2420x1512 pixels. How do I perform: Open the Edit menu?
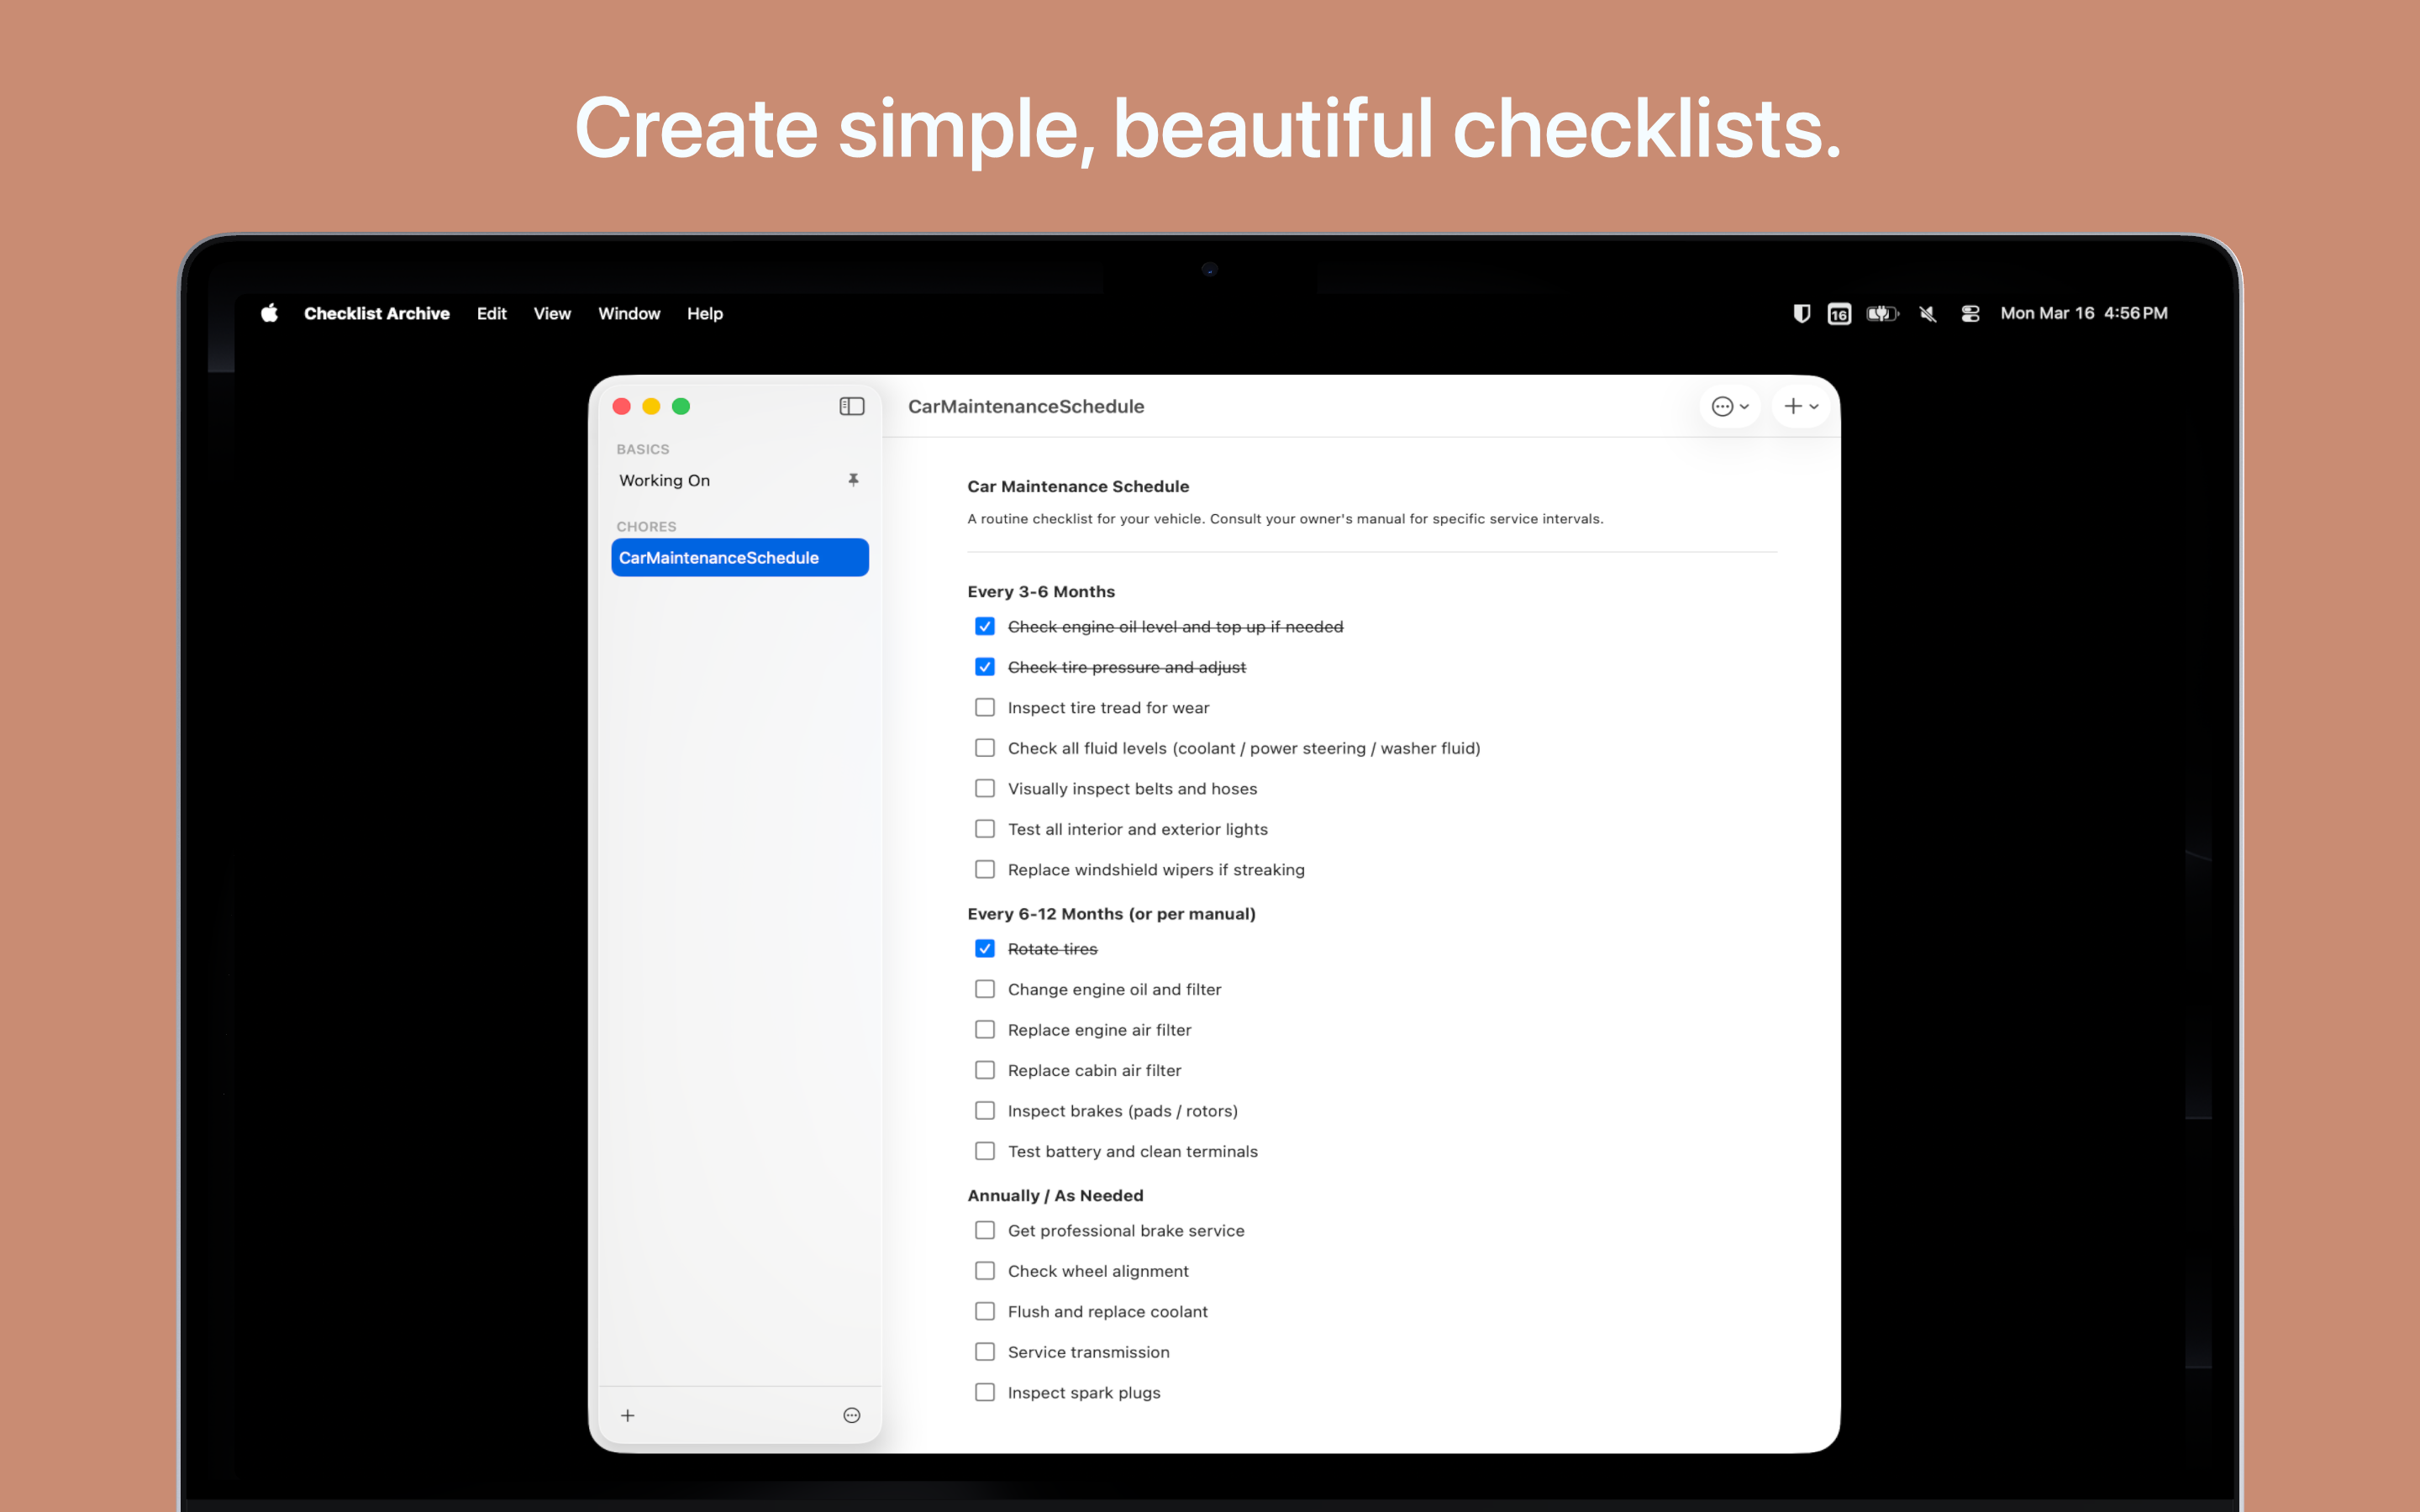[491, 313]
